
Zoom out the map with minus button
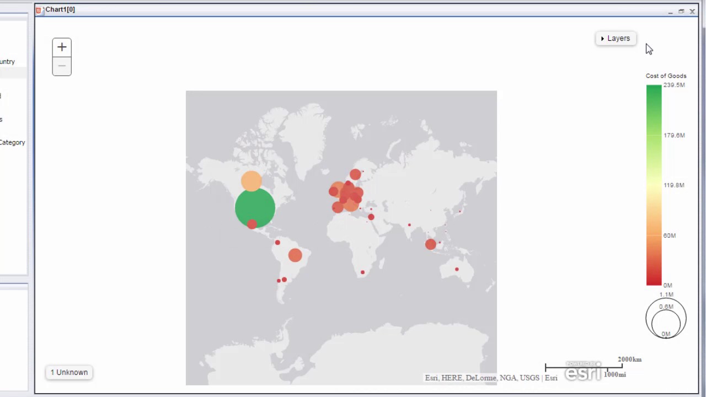point(62,66)
